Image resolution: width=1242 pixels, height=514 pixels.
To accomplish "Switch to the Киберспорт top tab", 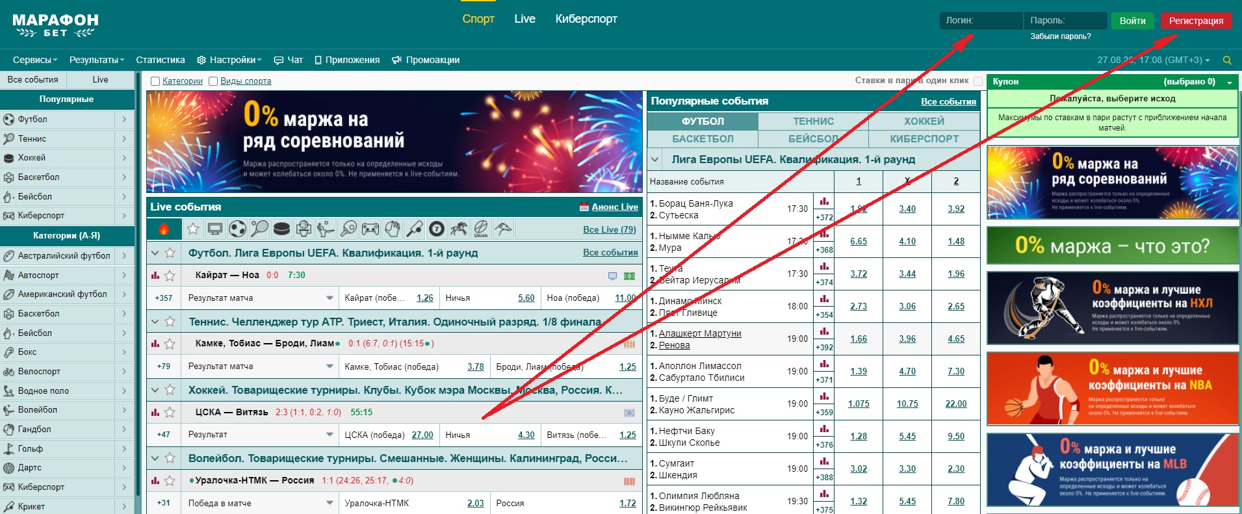I will coord(586,19).
